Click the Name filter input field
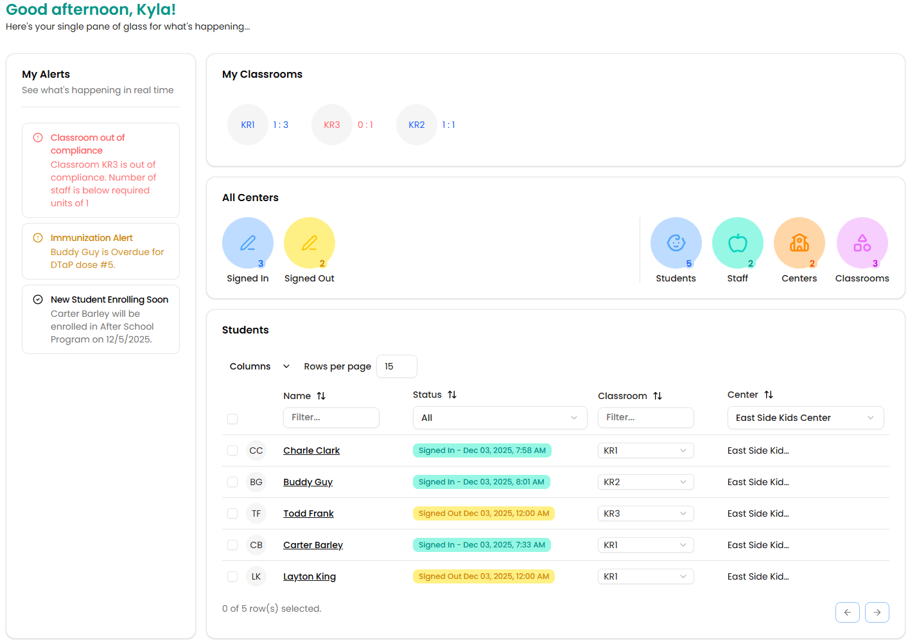Screen dimensions: 908x640 click(331, 418)
